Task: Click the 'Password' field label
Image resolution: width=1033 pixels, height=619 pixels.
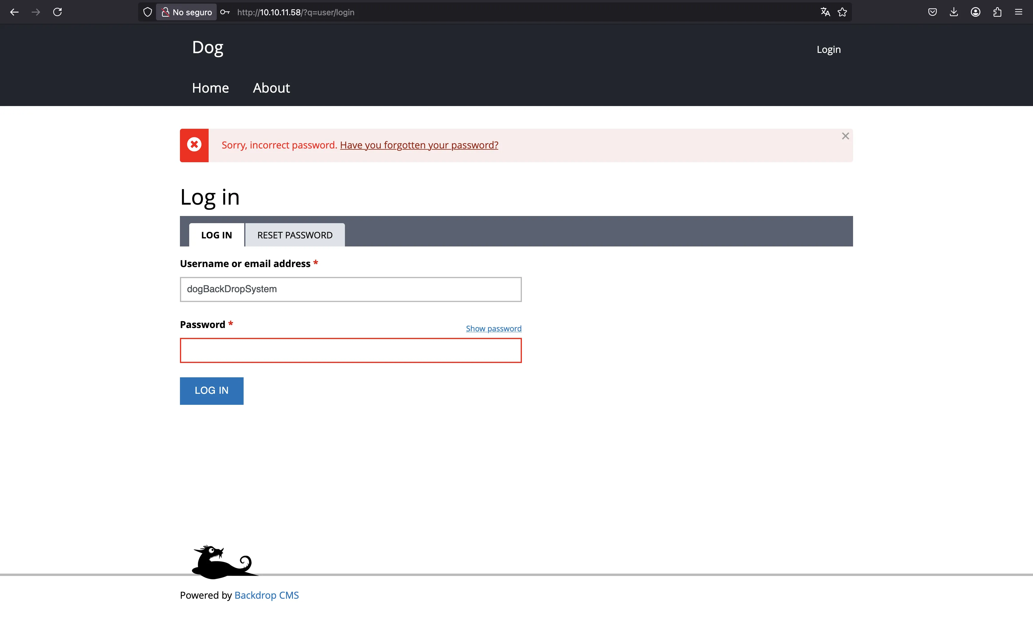Action: (202, 324)
